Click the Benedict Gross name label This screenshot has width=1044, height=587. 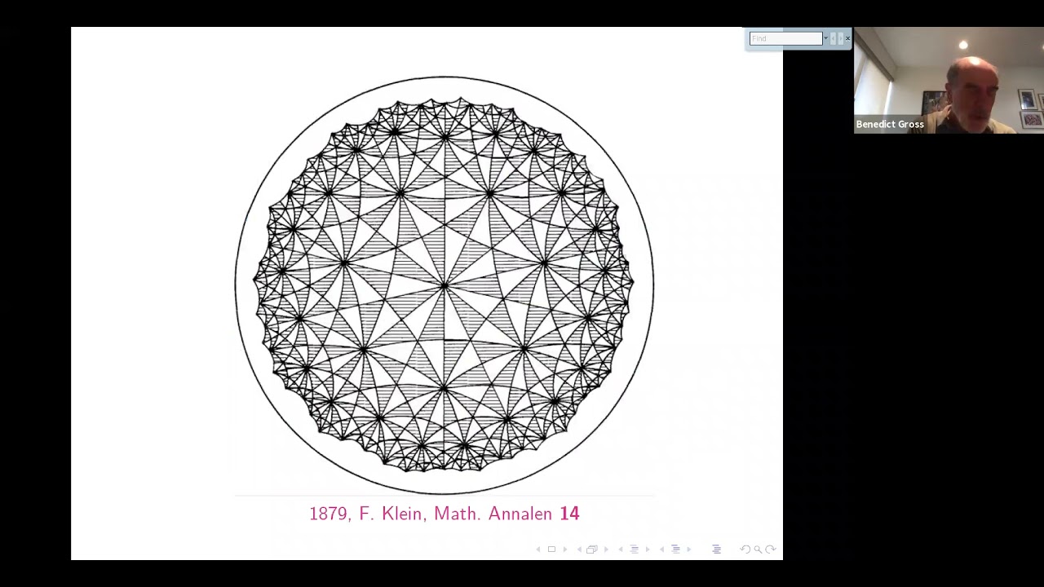coord(890,125)
